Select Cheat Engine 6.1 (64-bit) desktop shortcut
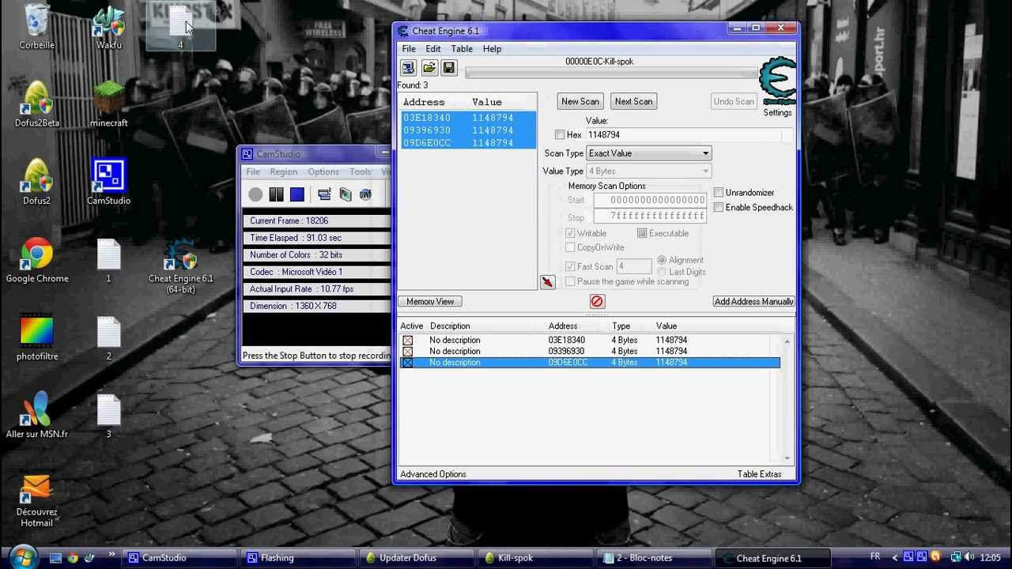Image resolution: width=1012 pixels, height=569 pixels. click(181, 266)
